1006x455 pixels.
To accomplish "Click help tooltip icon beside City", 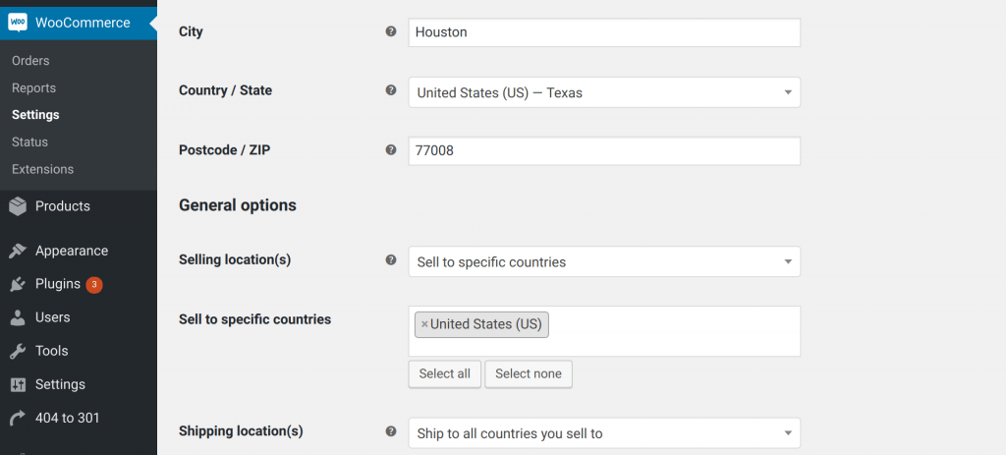I will click(x=391, y=32).
